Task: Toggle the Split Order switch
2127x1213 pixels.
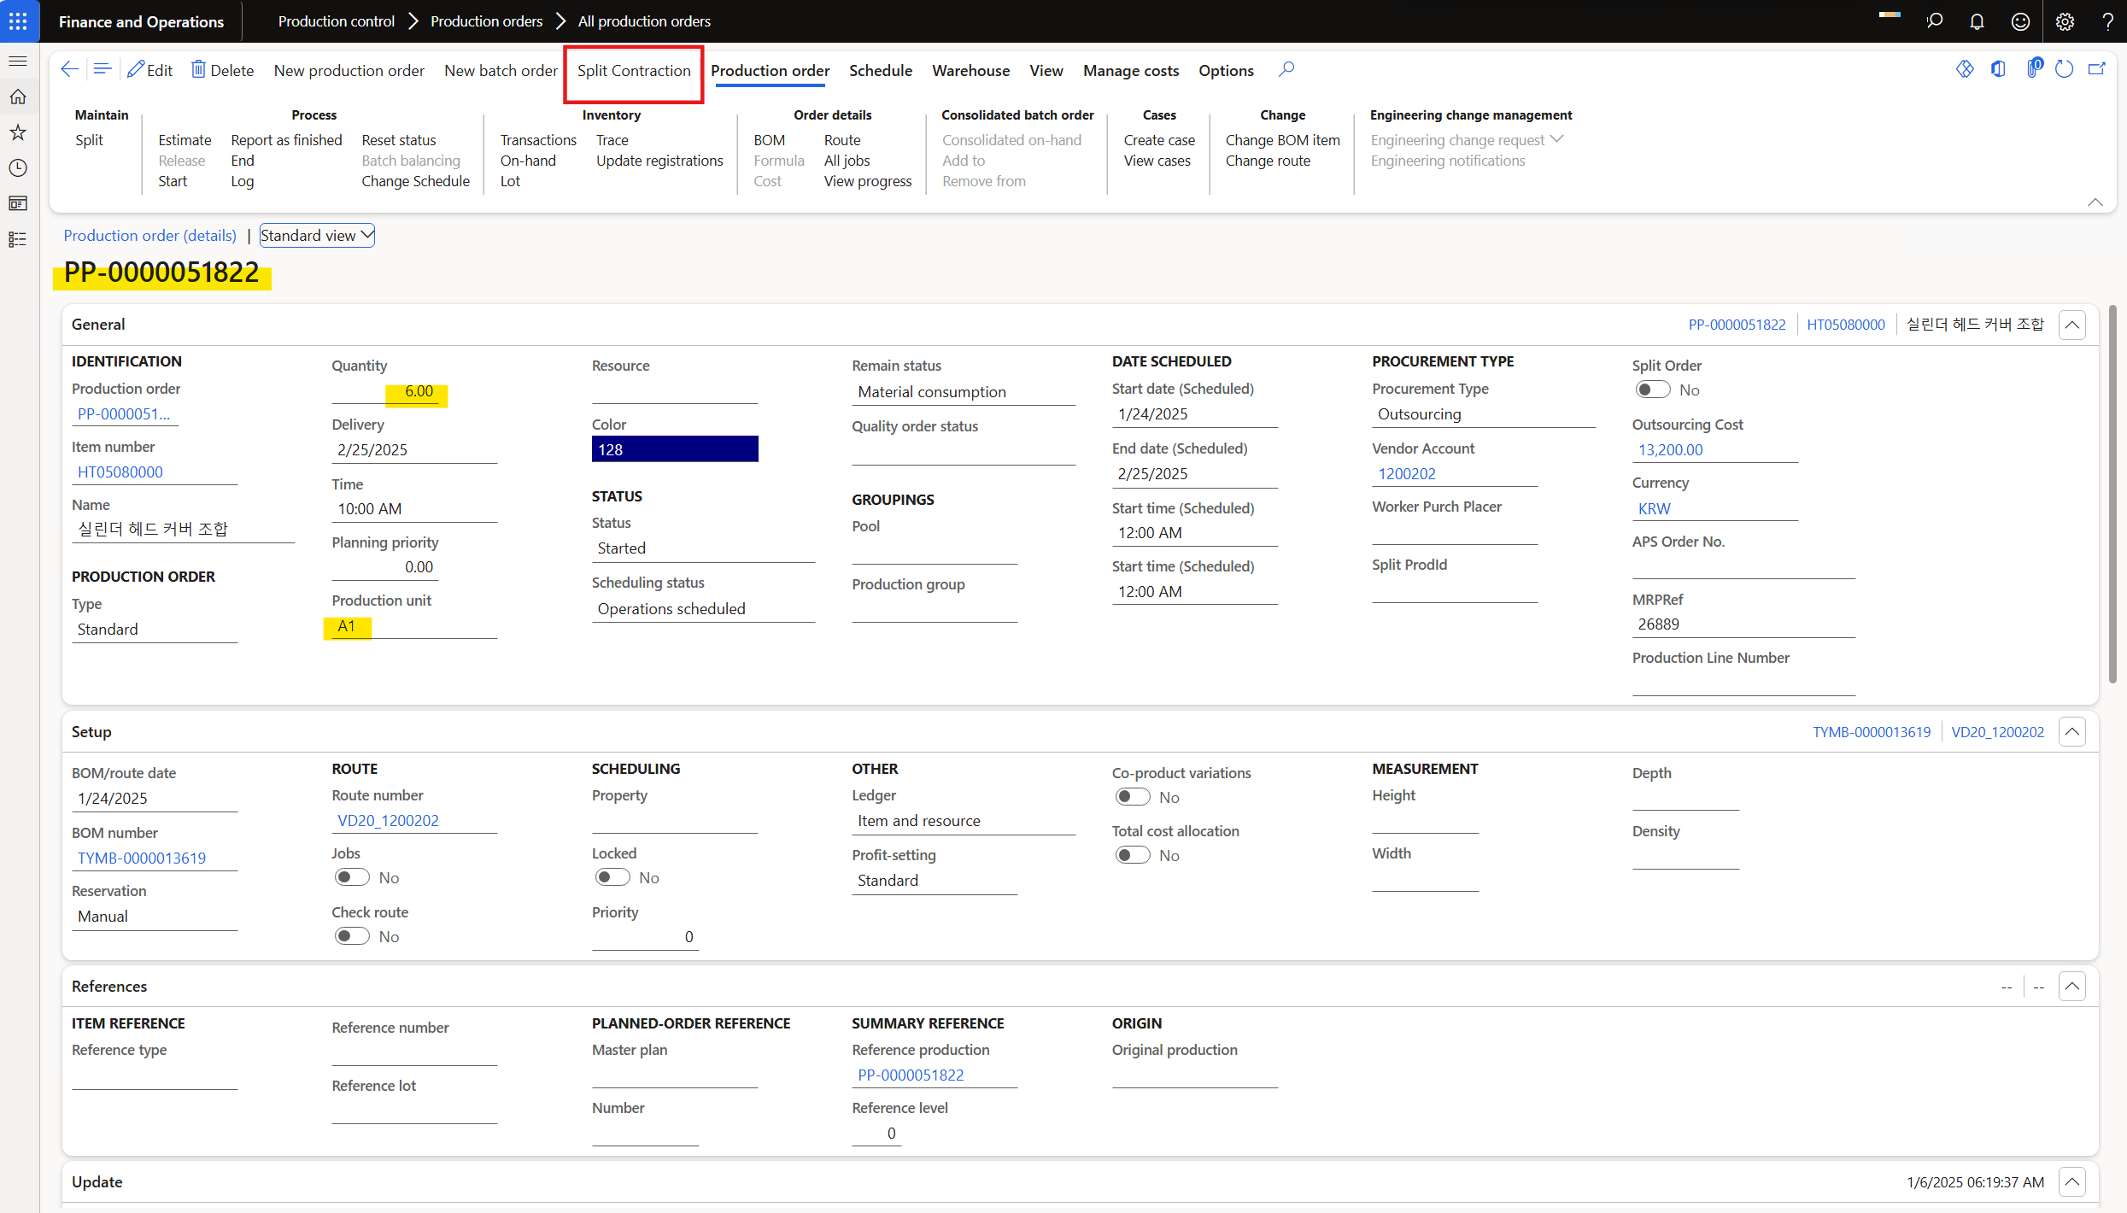Action: click(x=1652, y=390)
